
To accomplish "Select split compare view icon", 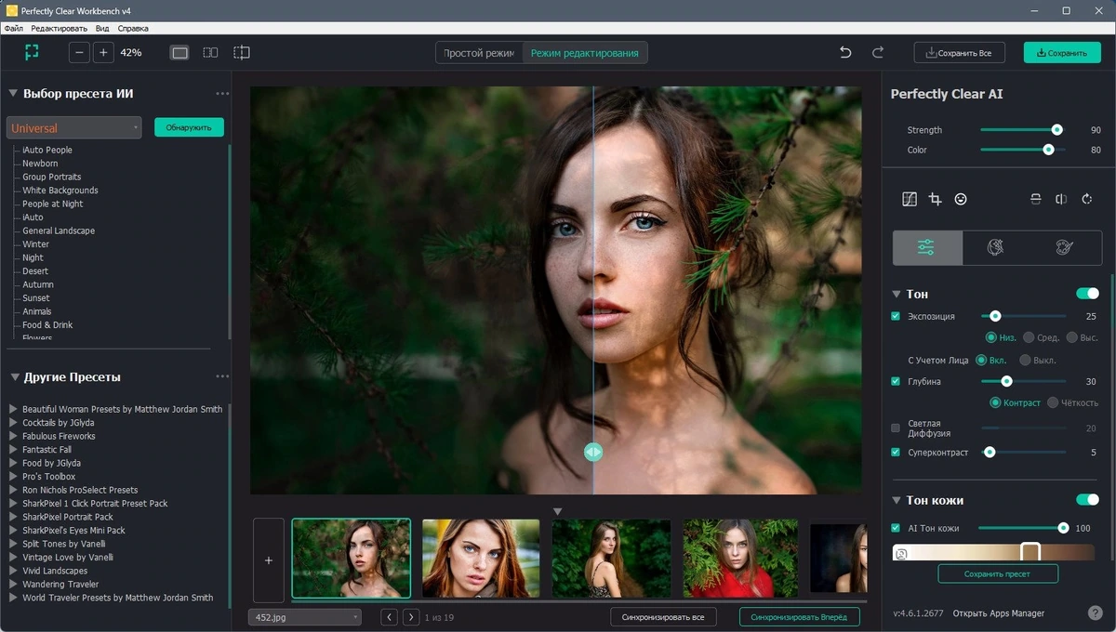I will pos(242,53).
